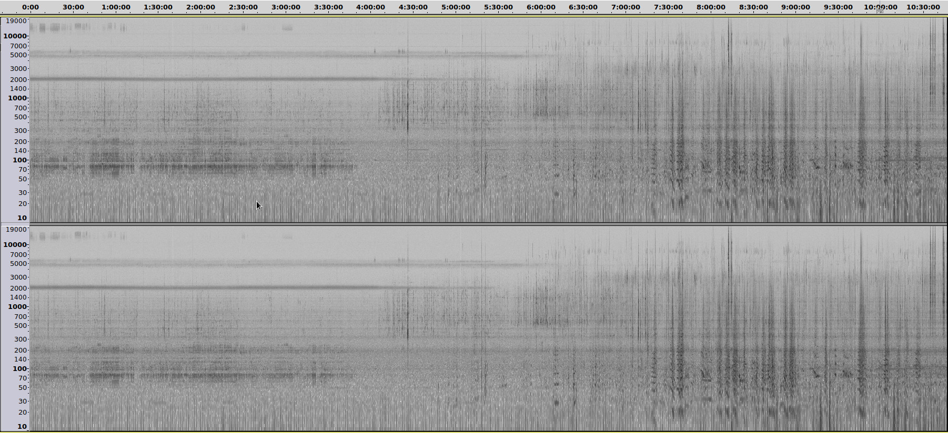Image resolution: width=948 pixels, height=433 pixels.
Task: Click the divider between the two channels
Action: (x=473, y=224)
